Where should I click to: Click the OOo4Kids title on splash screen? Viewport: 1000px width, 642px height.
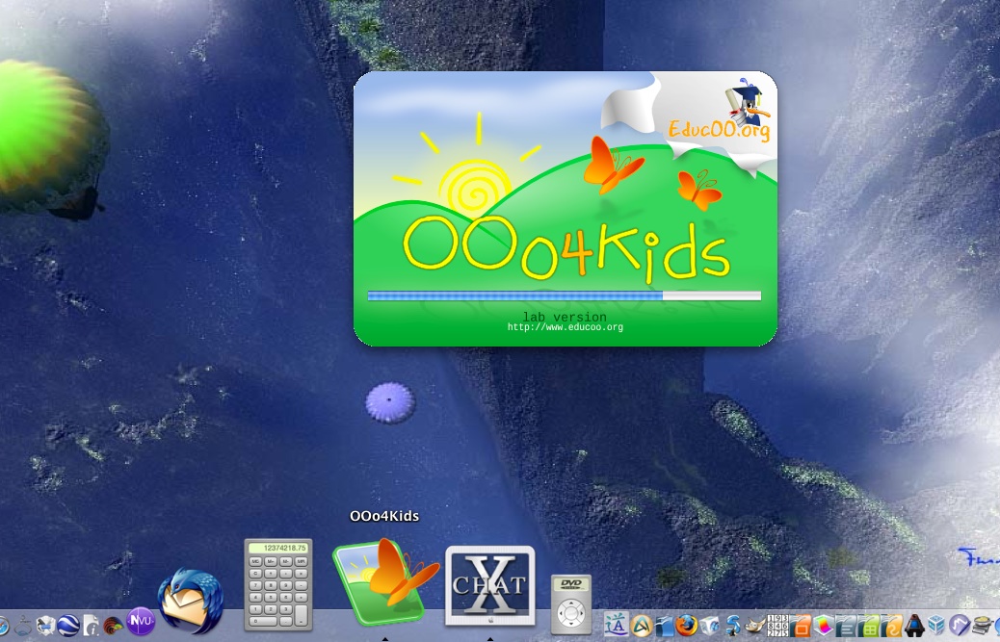(x=566, y=250)
